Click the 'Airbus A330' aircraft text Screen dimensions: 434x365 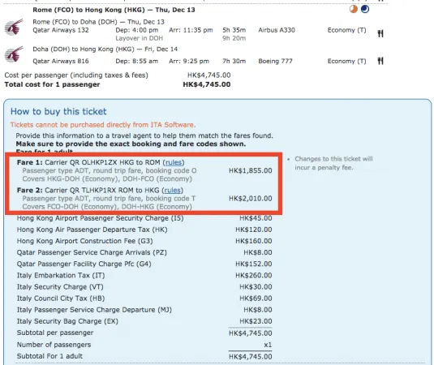pyautogui.click(x=277, y=30)
